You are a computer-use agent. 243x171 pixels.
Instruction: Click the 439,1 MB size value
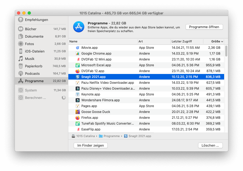[213, 106]
